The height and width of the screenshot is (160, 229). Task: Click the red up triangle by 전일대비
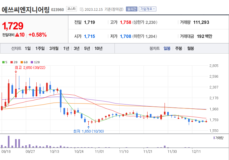pos(17,35)
